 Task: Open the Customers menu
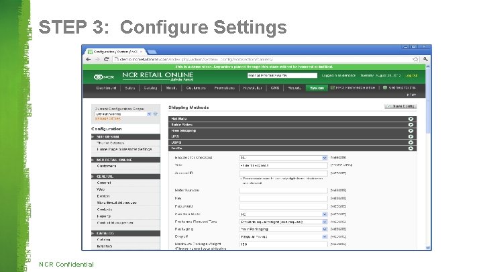tap(196, 88)
